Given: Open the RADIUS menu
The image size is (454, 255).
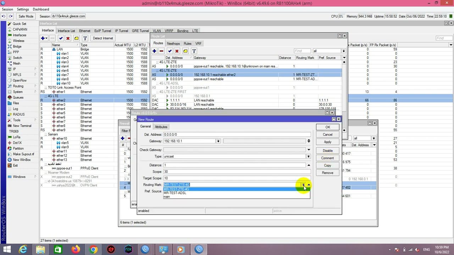Looking at the screenshot, I should pyautogui.click(x=19, y=114).
